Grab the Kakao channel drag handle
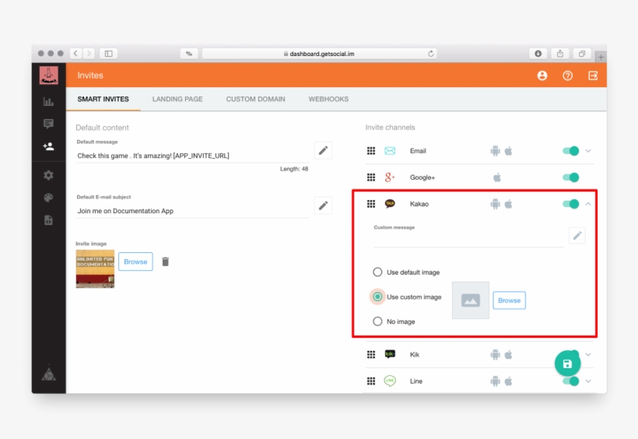The image size is (638, 439). coord(371,204)
